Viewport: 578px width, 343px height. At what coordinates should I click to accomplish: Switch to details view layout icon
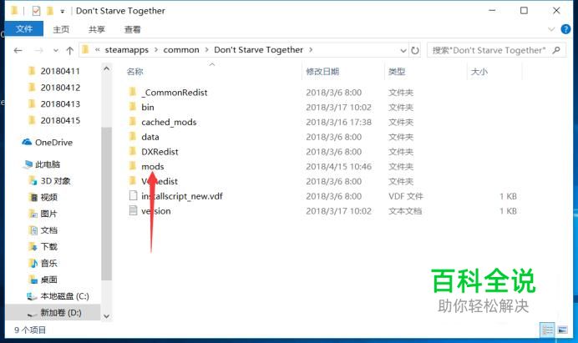[547, 330]
